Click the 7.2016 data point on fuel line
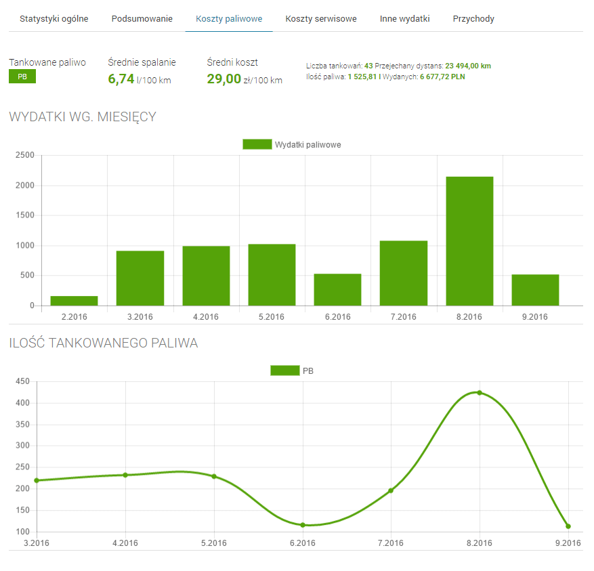The image size is (594, 571). [x=391, y=490]
